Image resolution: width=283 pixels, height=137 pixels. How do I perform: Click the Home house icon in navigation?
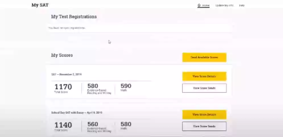[199, 5]
